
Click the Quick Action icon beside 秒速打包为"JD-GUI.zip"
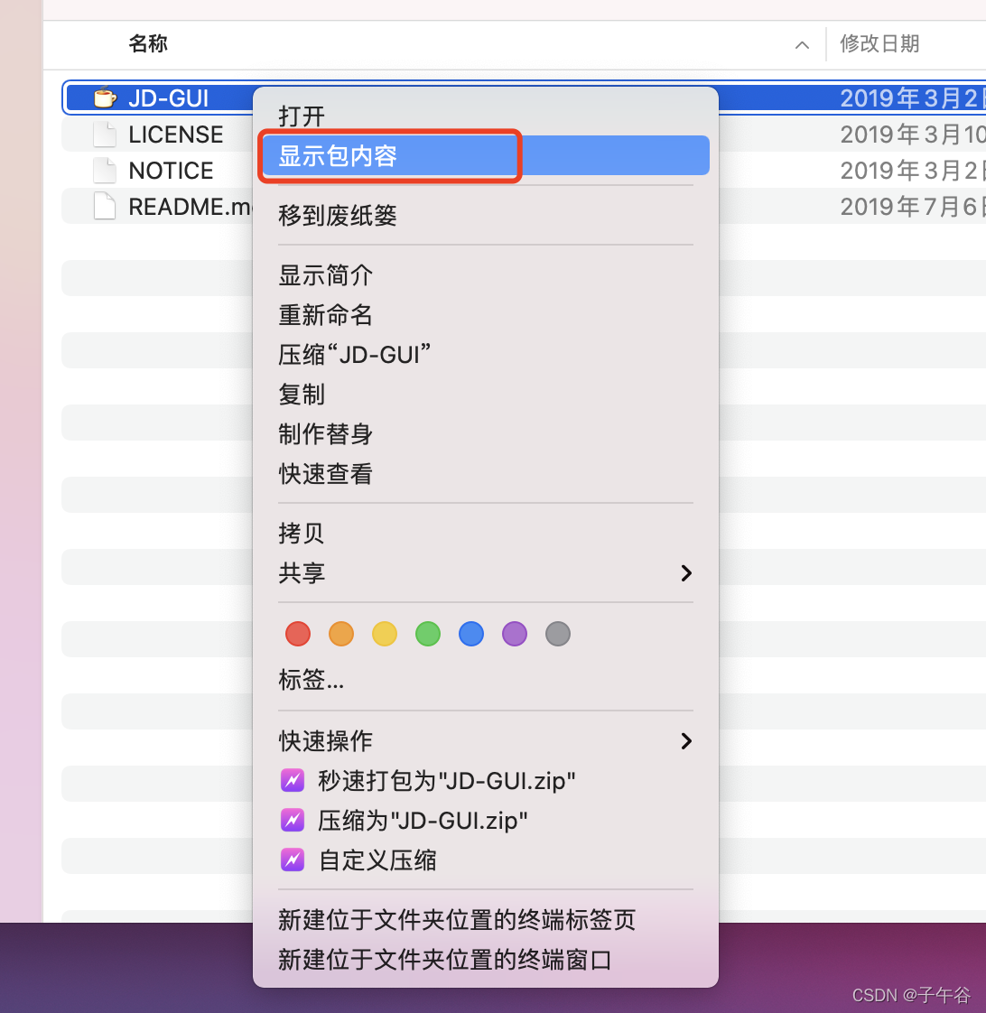[292, 780]
